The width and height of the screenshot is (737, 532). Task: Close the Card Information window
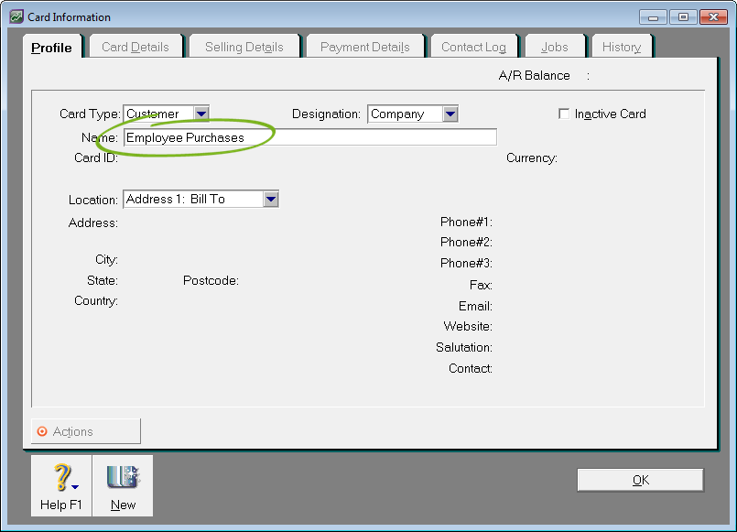click(x=712, y=16)
